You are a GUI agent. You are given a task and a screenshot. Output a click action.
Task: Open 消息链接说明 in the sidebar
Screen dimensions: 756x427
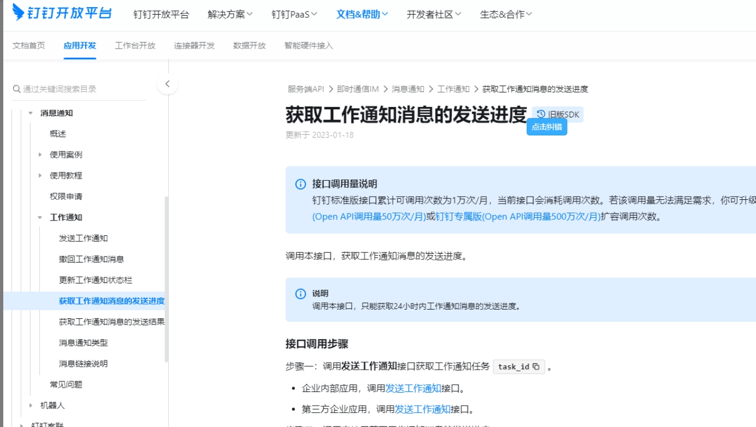(x=84, y=364)
